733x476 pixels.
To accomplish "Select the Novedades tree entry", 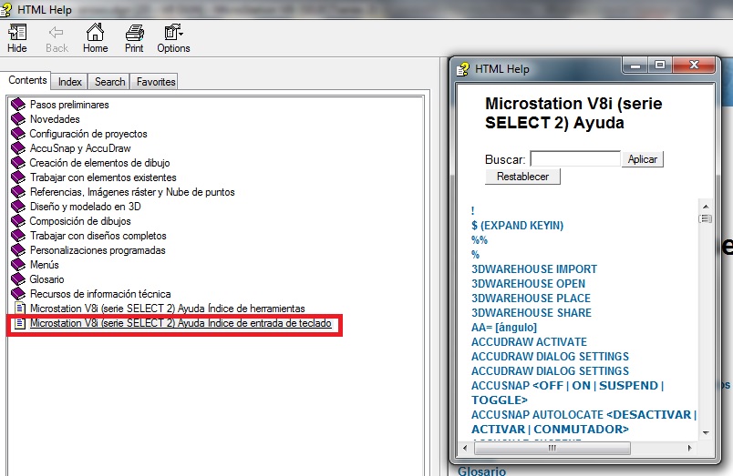I will click(x=55, y=119).
